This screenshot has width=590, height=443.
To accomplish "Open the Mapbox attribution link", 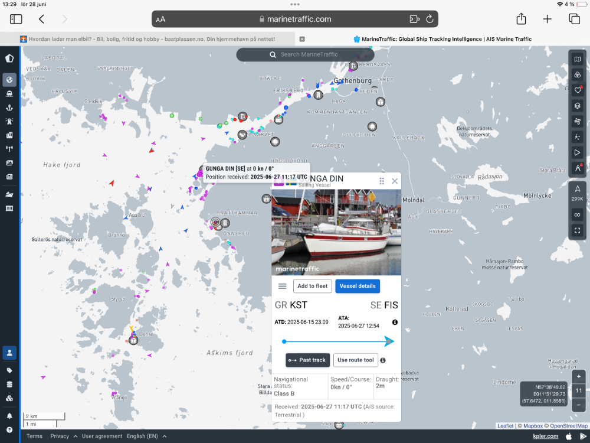I will (533, 426).
